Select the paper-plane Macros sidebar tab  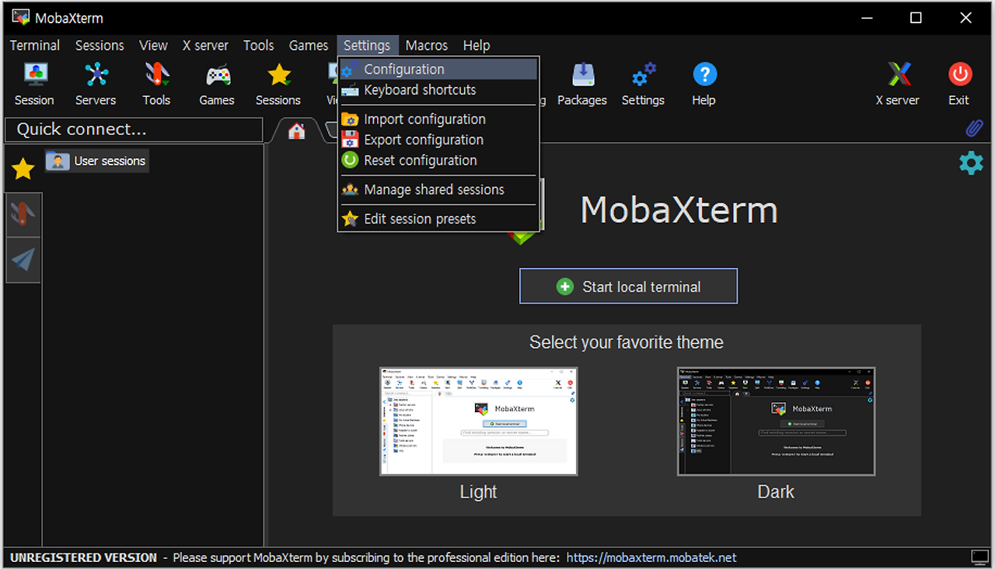coord(23,259)
